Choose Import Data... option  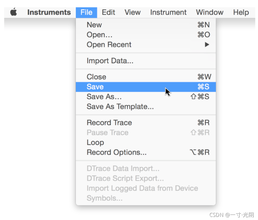(110, 61)
